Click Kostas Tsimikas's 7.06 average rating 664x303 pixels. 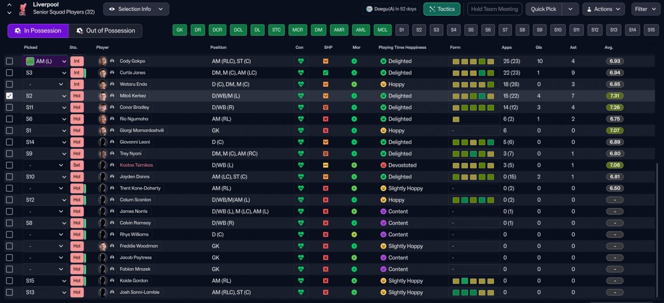pos(615,165)
